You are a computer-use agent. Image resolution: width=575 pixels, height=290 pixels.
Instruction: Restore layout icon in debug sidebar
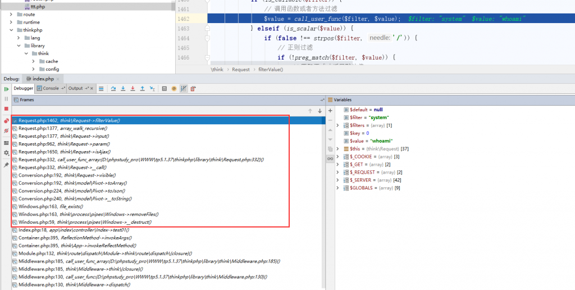coord(6,143)
